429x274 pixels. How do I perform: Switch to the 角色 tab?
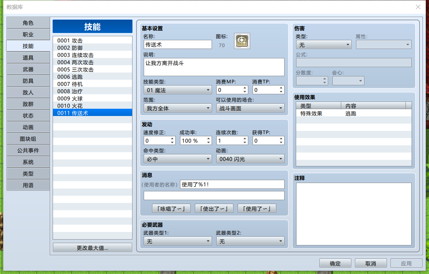click(x=28, y=23)
